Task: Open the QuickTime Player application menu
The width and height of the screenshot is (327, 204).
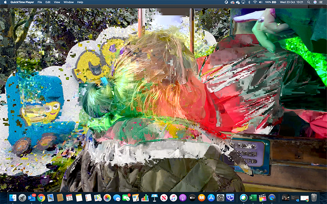Action: 22,2
